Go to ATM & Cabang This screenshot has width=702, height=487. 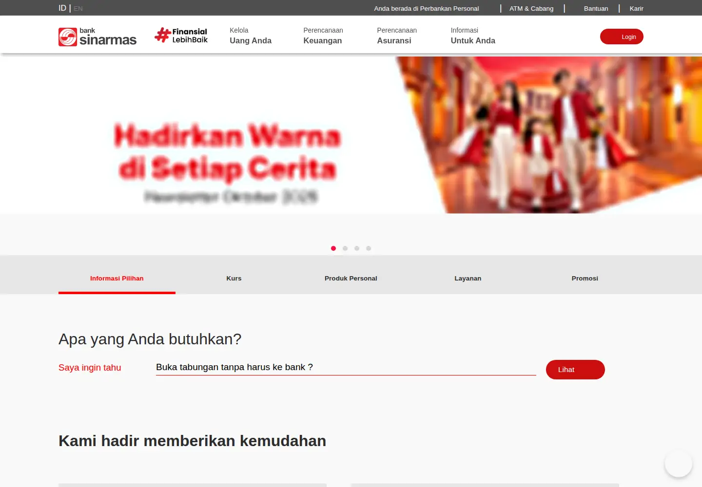tap(531, 8)
